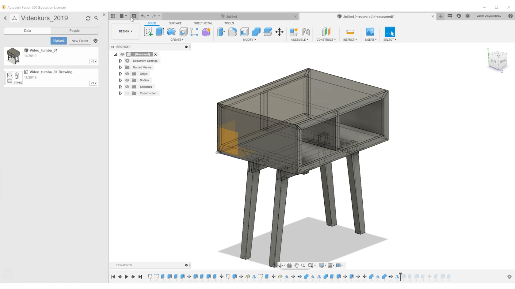The image size is (515, 289).
Task: Show the Construction folder
Action: tap(127, 93)
